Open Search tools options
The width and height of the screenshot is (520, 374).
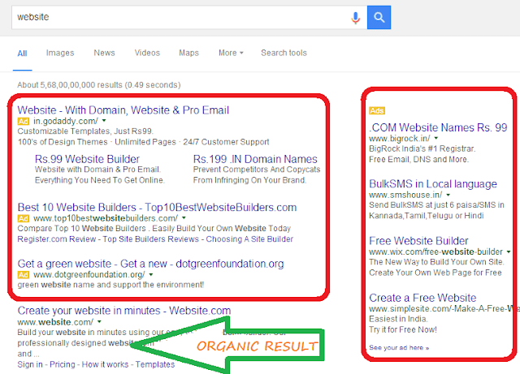pyautogui.click(x=284, y=53)
